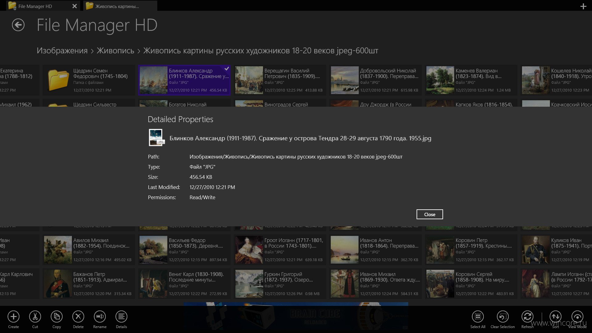Click the Brain Cube Reloaded ad banner
This screenshot has height=333, width=592.
point(296,316)
